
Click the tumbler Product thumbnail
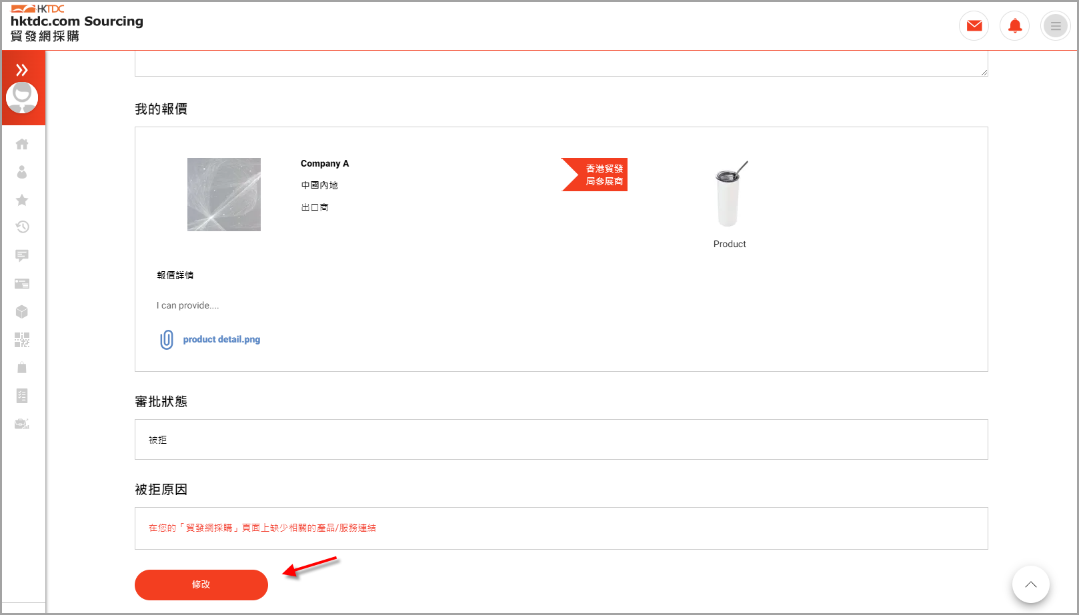tap(730, 195)
